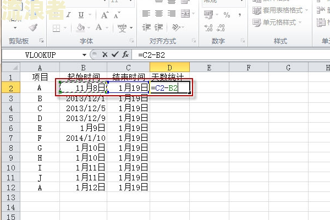Select column E header

click(x=209, y=67)
